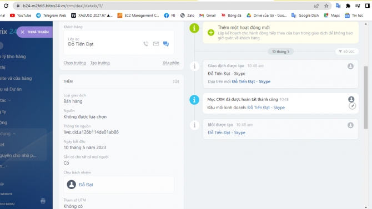Open the nhà p... sidebar menu item
Screen dimensions: 372x209
tap(18, 156)
